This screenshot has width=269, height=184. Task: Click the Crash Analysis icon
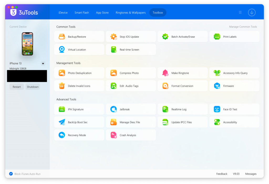113,135
